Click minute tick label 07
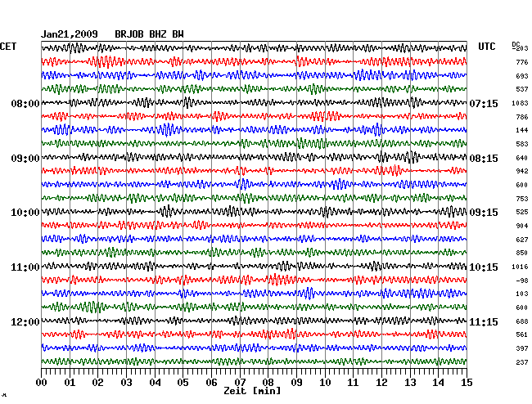The height and width of the screenshot is (404, 532). pos(240,383)
